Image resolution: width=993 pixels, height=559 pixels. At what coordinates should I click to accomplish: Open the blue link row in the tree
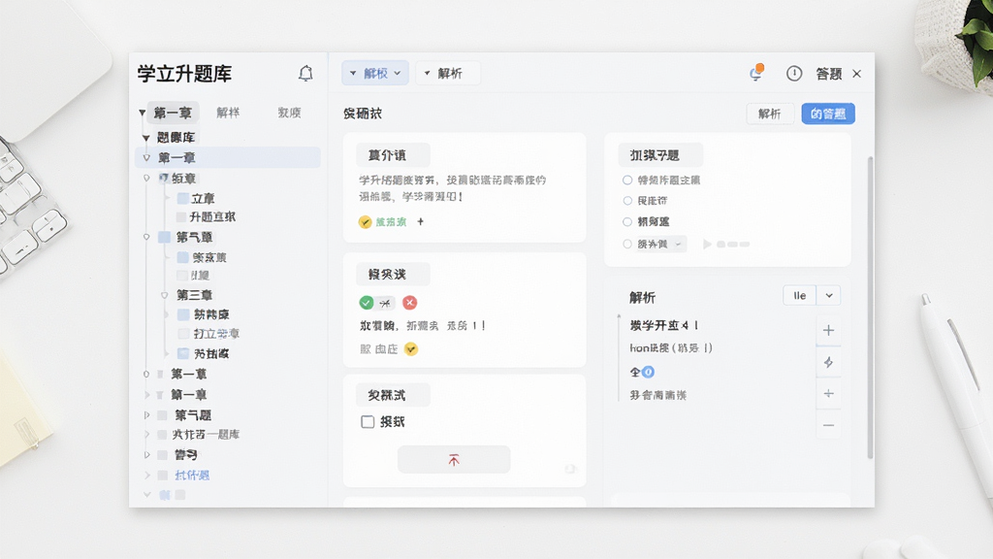point(192,476)
